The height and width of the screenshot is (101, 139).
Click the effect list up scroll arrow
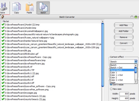tap(136, 65)
